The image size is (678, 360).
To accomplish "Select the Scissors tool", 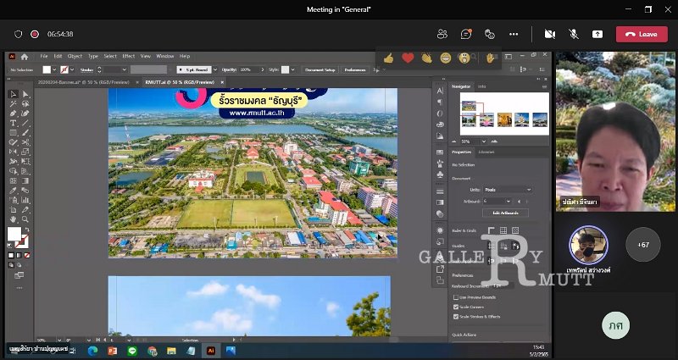I will point(25,142).
